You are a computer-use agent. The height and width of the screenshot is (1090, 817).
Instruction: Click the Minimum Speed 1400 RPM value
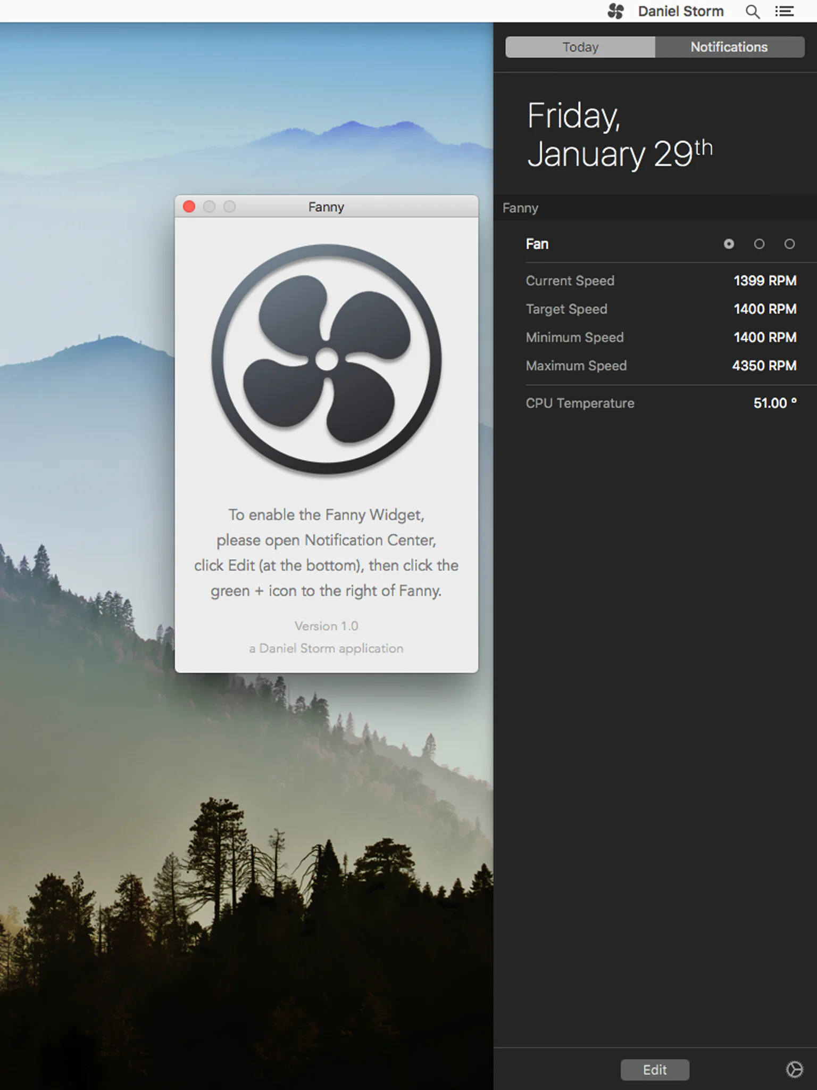pos(765,337)
